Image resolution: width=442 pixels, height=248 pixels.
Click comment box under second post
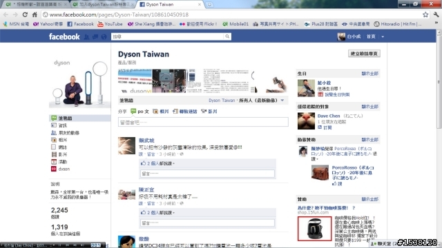207,223
